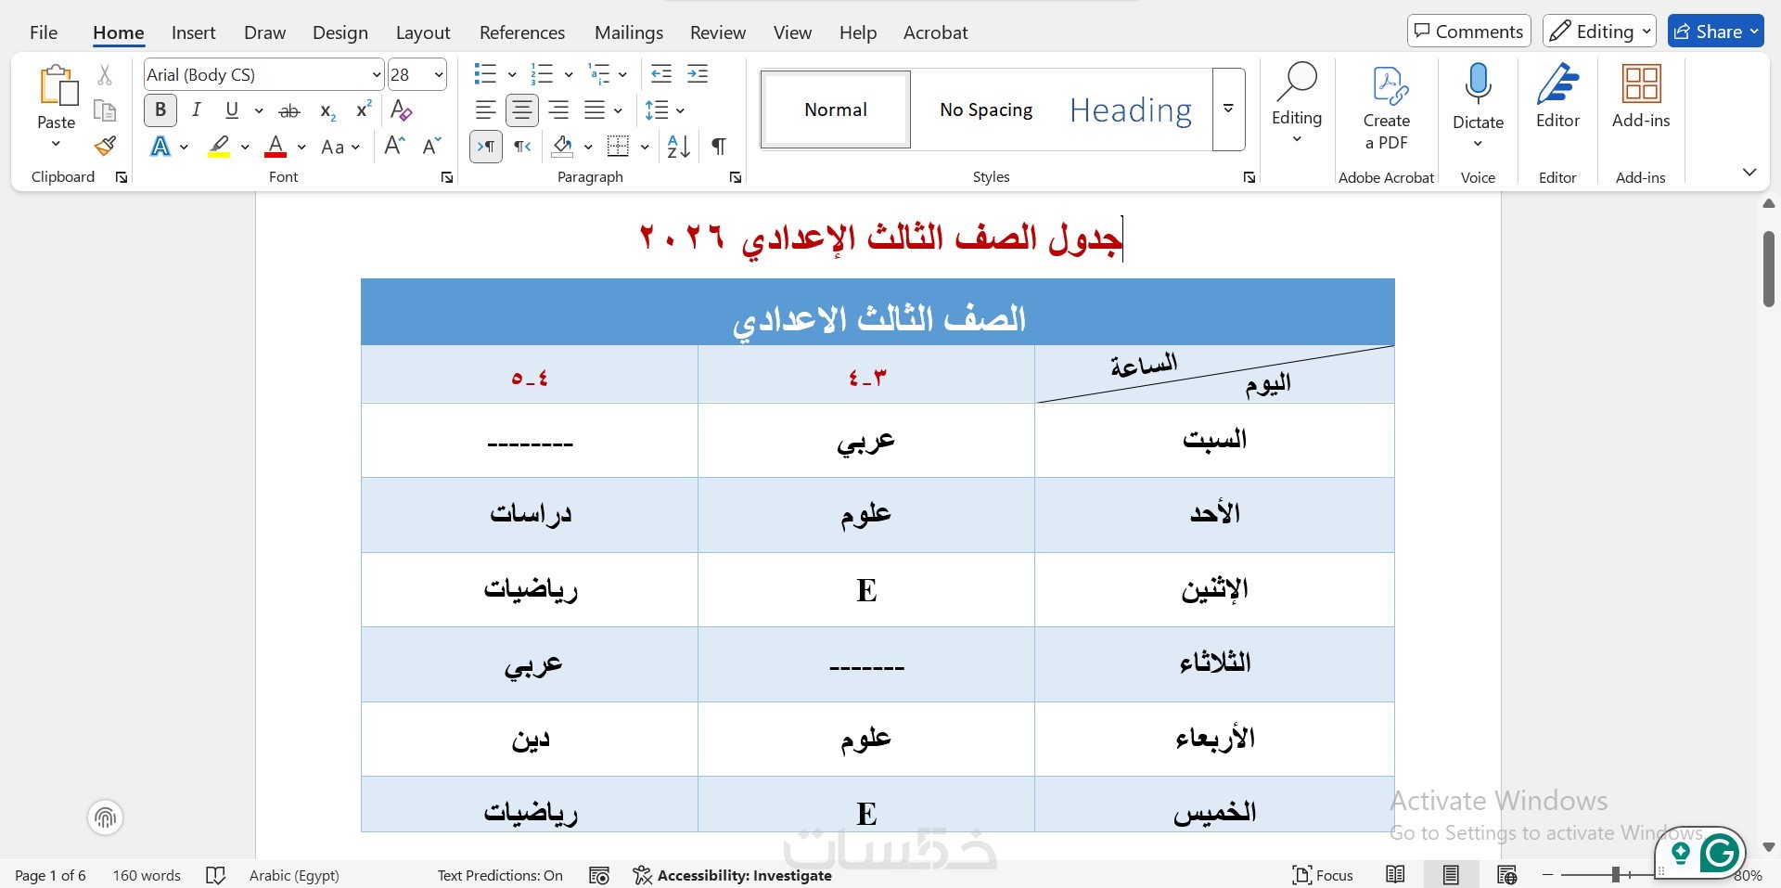
Task: Click the zoom slider handle
Action: point(1616,874)
